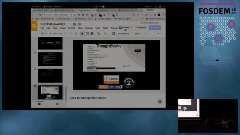Viewport: 240px width, 135px height.
Task: Expand the Shape tool dropdown arrow
Action: pyautogui.click(x=101, y=34)
